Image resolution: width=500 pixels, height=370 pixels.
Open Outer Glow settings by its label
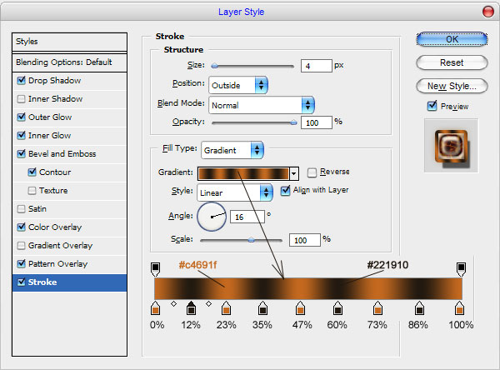click(x=50, y=117)
